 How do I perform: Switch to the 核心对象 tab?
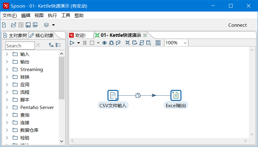point(42,35)
